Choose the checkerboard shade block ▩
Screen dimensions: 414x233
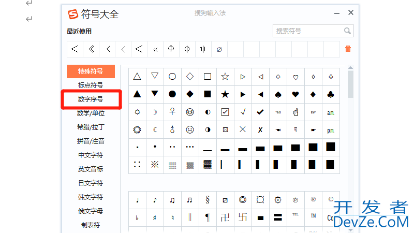pyautogui.click(x=208, y=165)
